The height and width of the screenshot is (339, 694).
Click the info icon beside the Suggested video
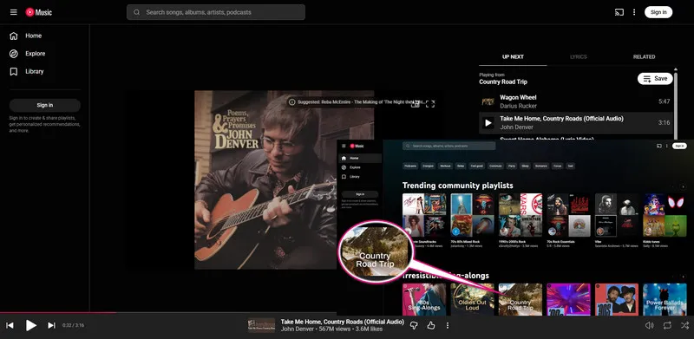click(291, 101)
